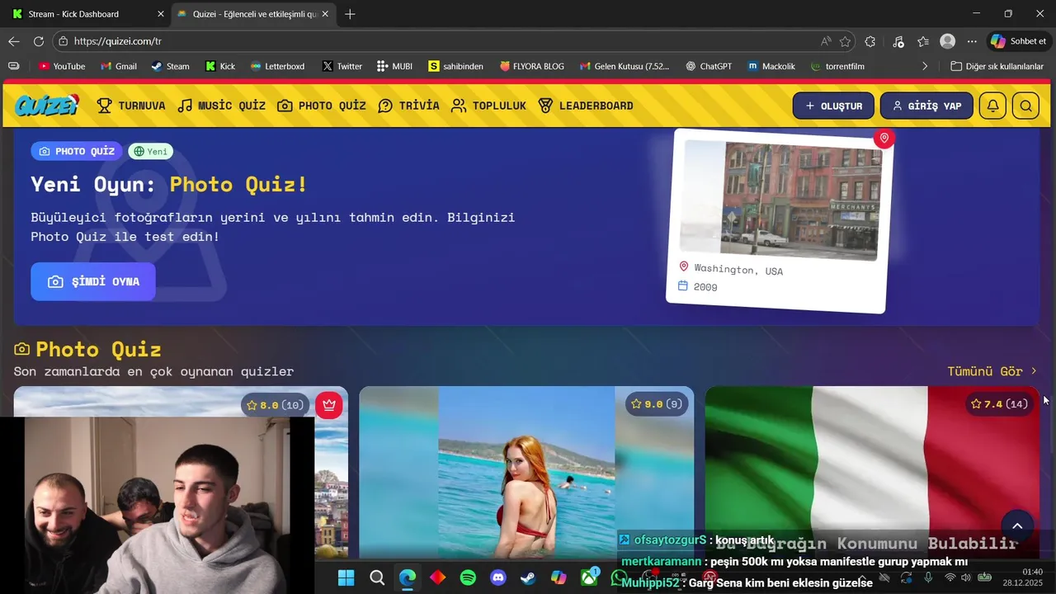The image size is (1056, 594).
Task: Open Edge settings three-dots menu
Action: click(972, 41)
